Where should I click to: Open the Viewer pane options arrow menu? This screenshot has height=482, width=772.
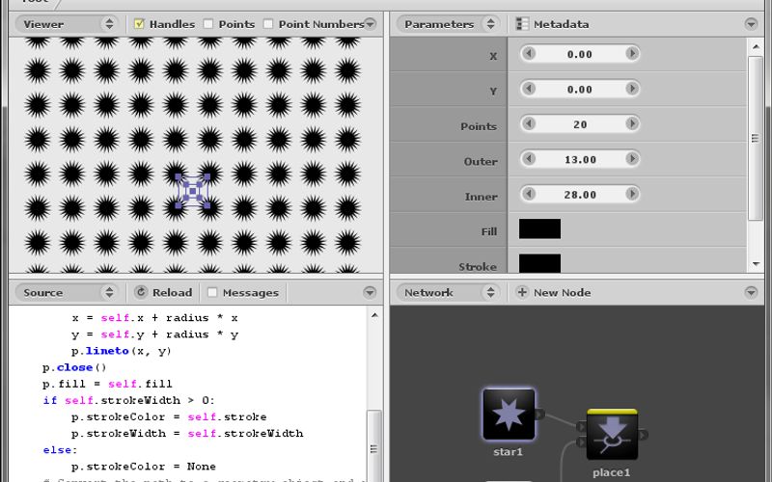tap(370, 23)
